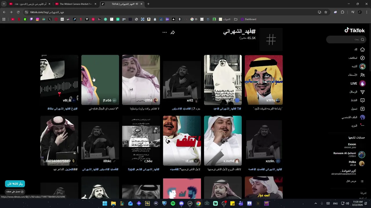Click the browser back arrow

pyautogui.click(x=4, y=12)
